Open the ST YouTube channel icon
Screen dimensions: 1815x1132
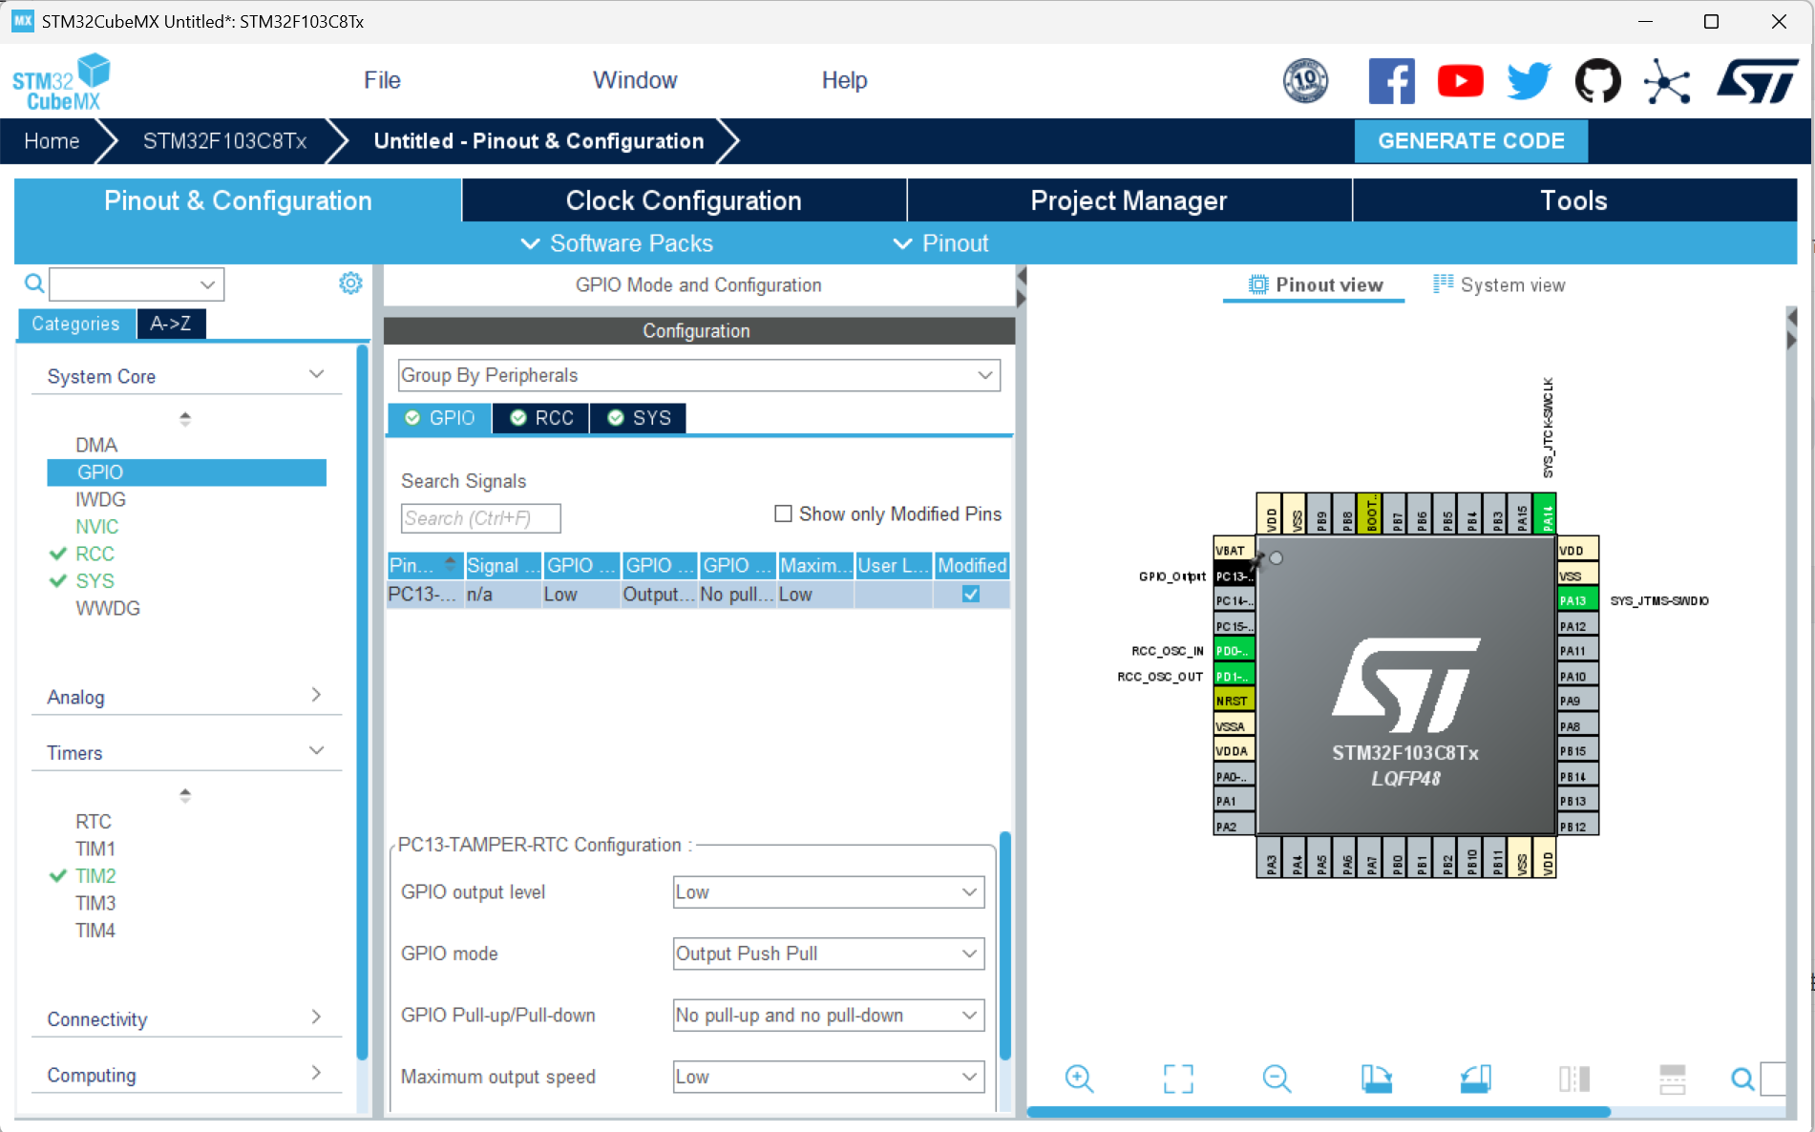[1460, 81]
